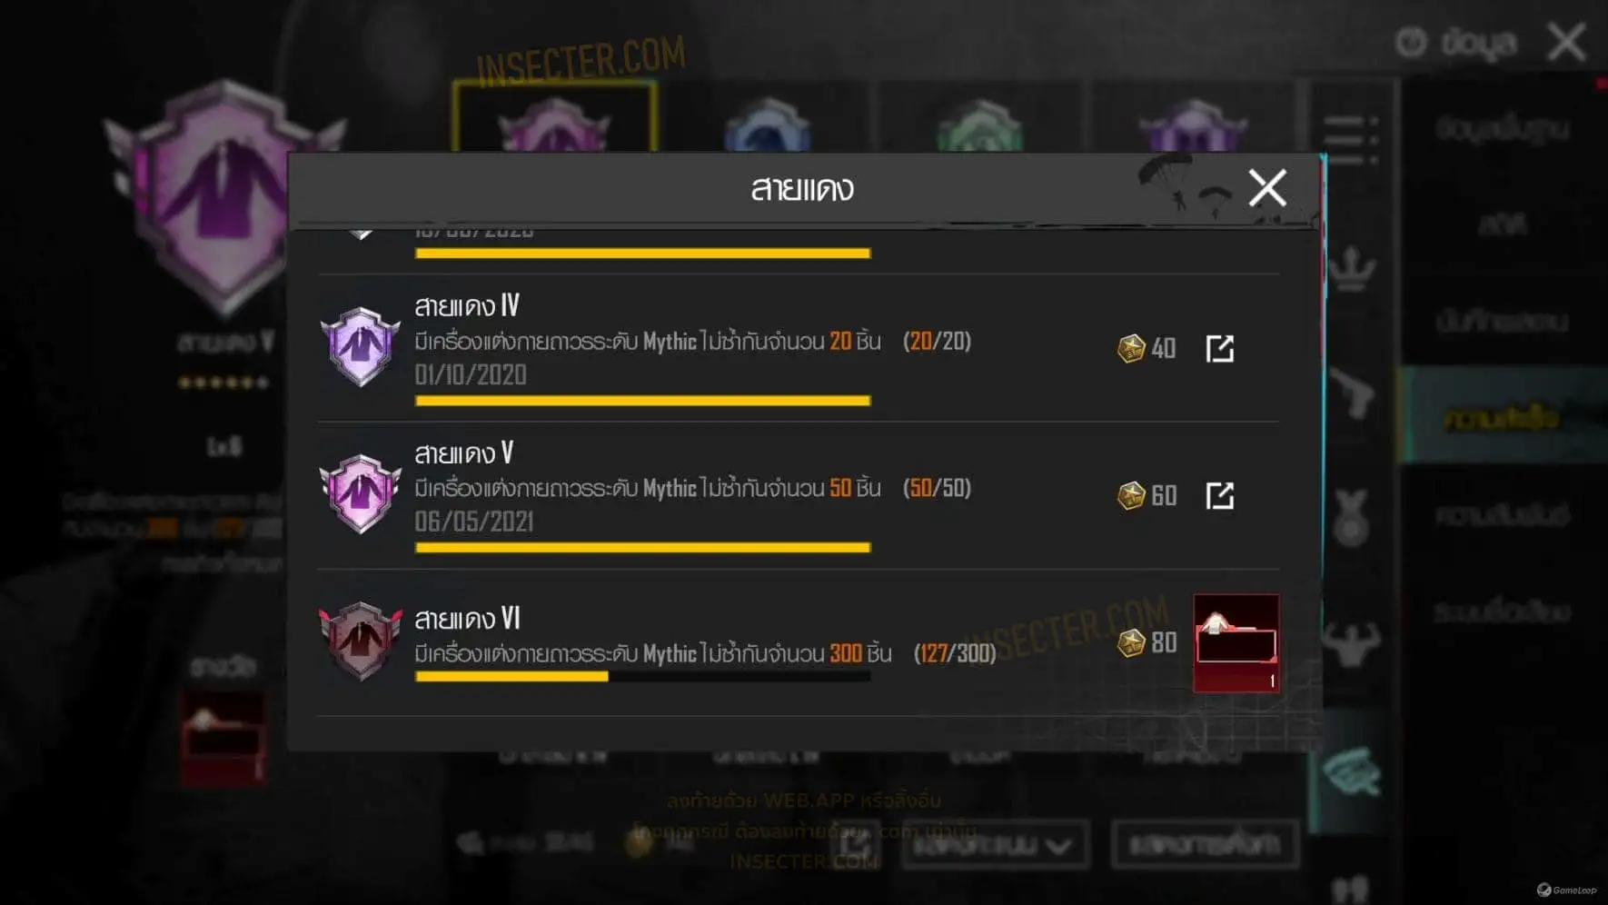Click the สายแดง IV purple badge icon
The width and height of the screenshot is (1608, 905).
click(x=361, y=347)
